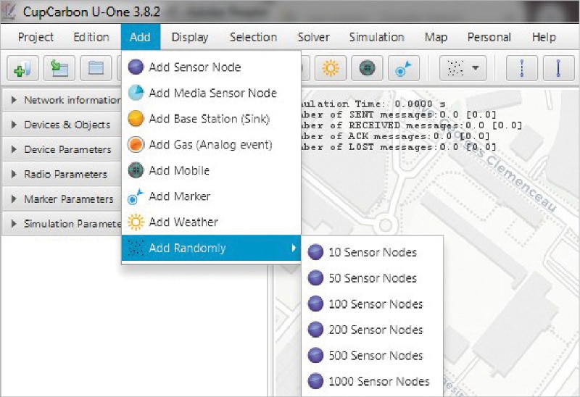The height and width of the screenshot is (397, 580).
Task: Open the random nodes toolbar dropdown
Action: pos(462,69)
